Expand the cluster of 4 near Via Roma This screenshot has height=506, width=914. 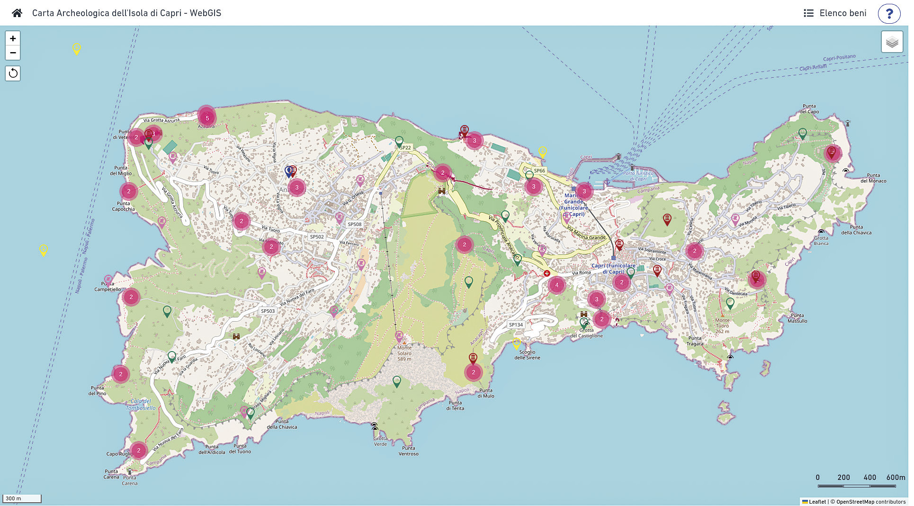click(557, 285)
